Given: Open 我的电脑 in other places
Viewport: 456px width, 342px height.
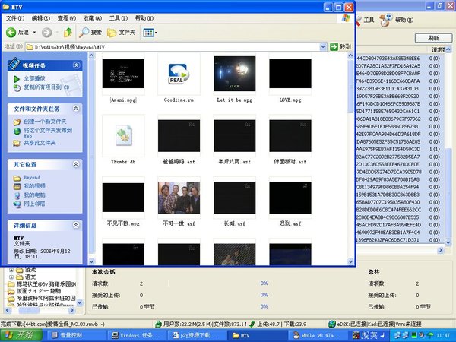Looking at the screenshot, I should coord(34,195).
